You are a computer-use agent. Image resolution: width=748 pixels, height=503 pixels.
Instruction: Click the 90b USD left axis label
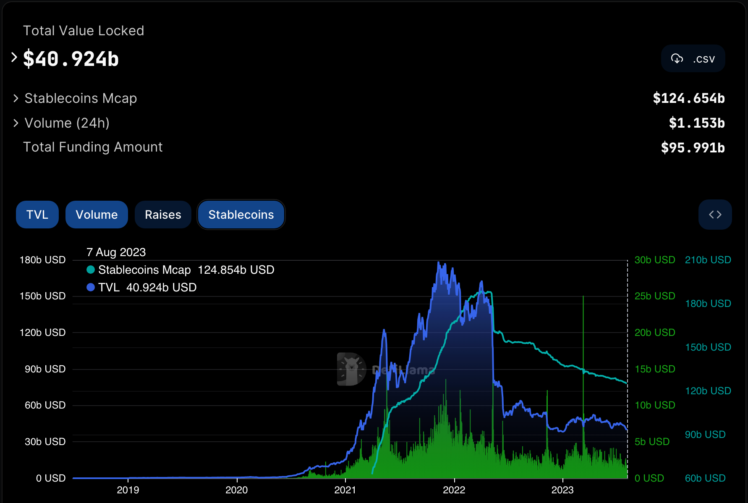tap(45, 369)
